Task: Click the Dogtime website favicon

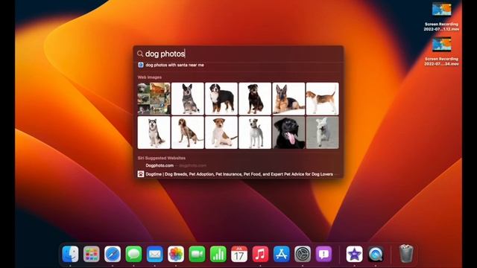Action: click(141, 173)
